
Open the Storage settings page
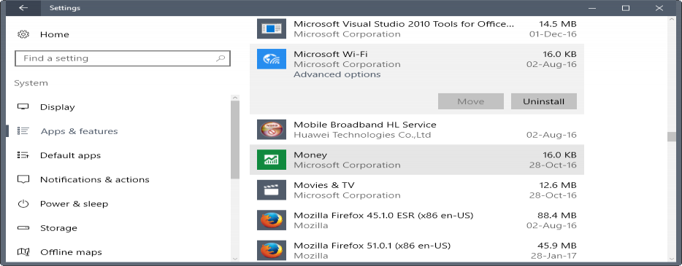pos(58,228)
